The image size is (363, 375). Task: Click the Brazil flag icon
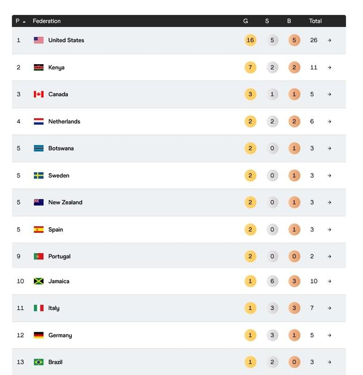point(38,362)
